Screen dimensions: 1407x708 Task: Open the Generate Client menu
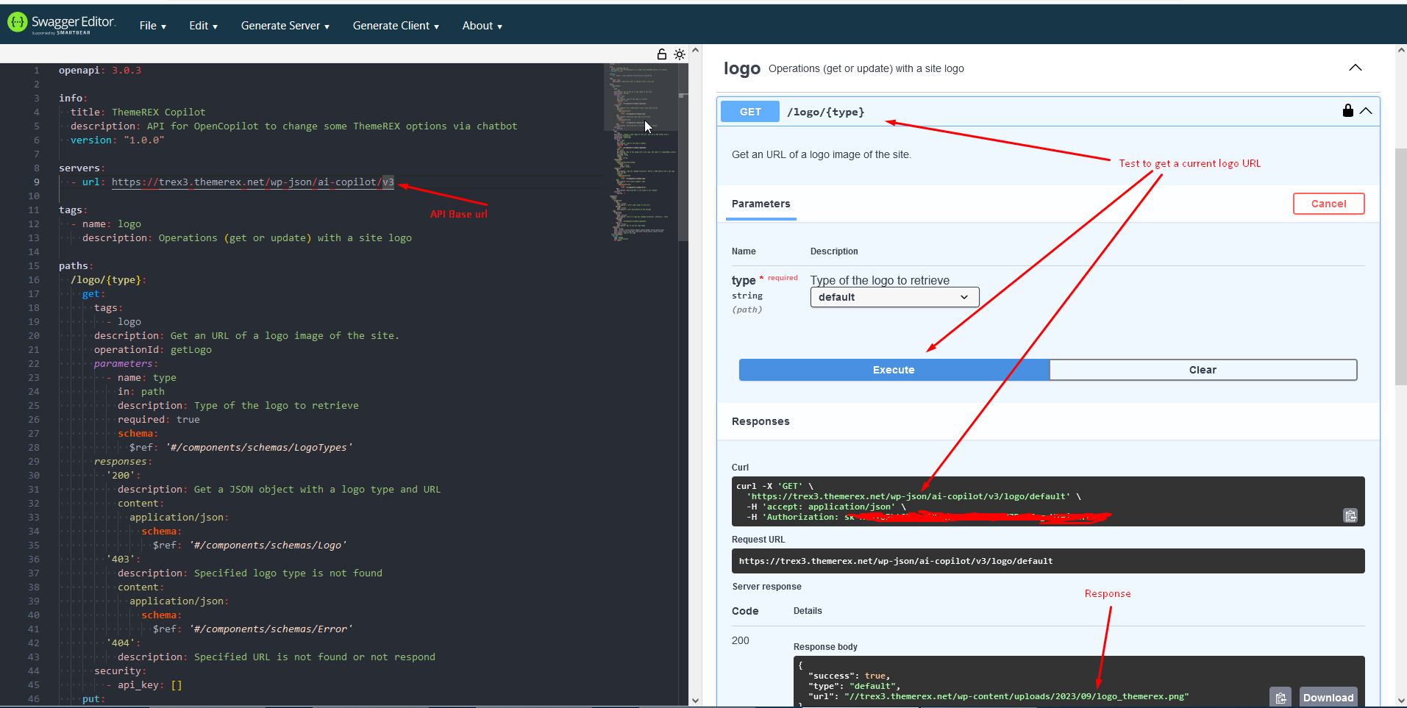tap(396, 26)
